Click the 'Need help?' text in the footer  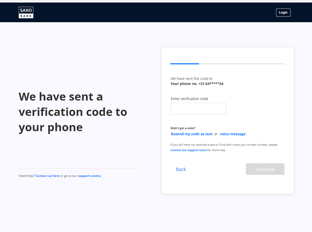pyautogui.click(x=26, y=176)
